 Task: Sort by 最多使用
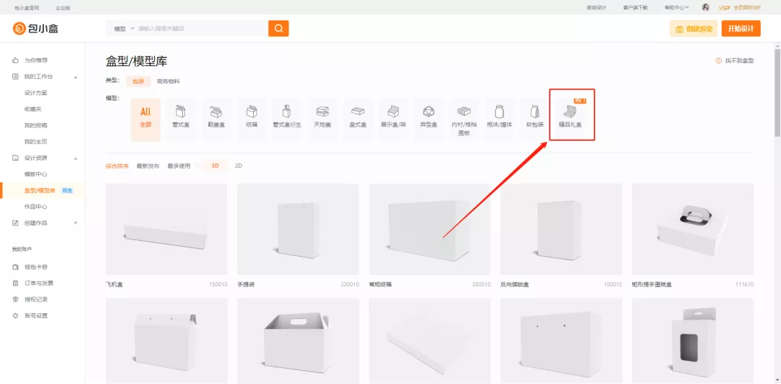tap(179, 166)
